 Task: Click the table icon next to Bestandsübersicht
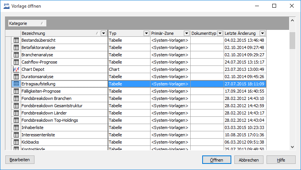16,40
